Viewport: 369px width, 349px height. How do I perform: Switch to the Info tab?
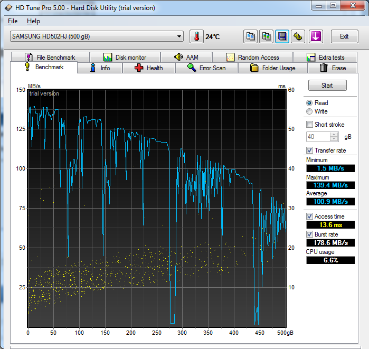(x=100, y=68)
